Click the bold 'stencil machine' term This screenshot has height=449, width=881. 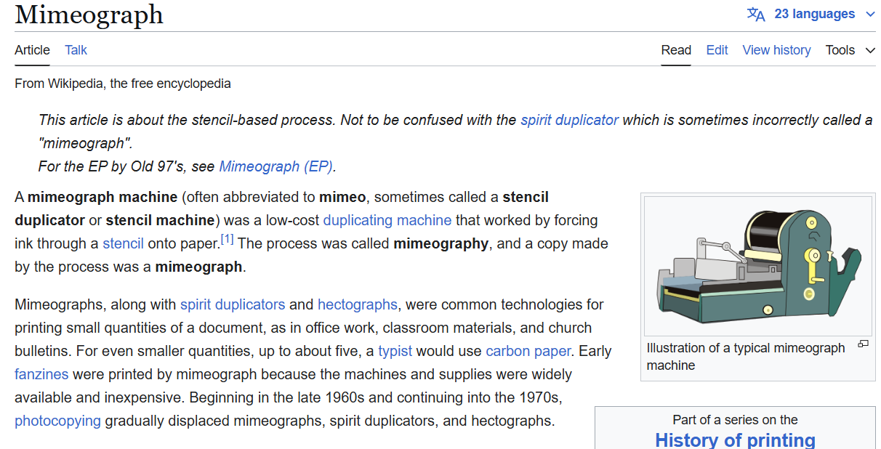[x=161, y=220]
